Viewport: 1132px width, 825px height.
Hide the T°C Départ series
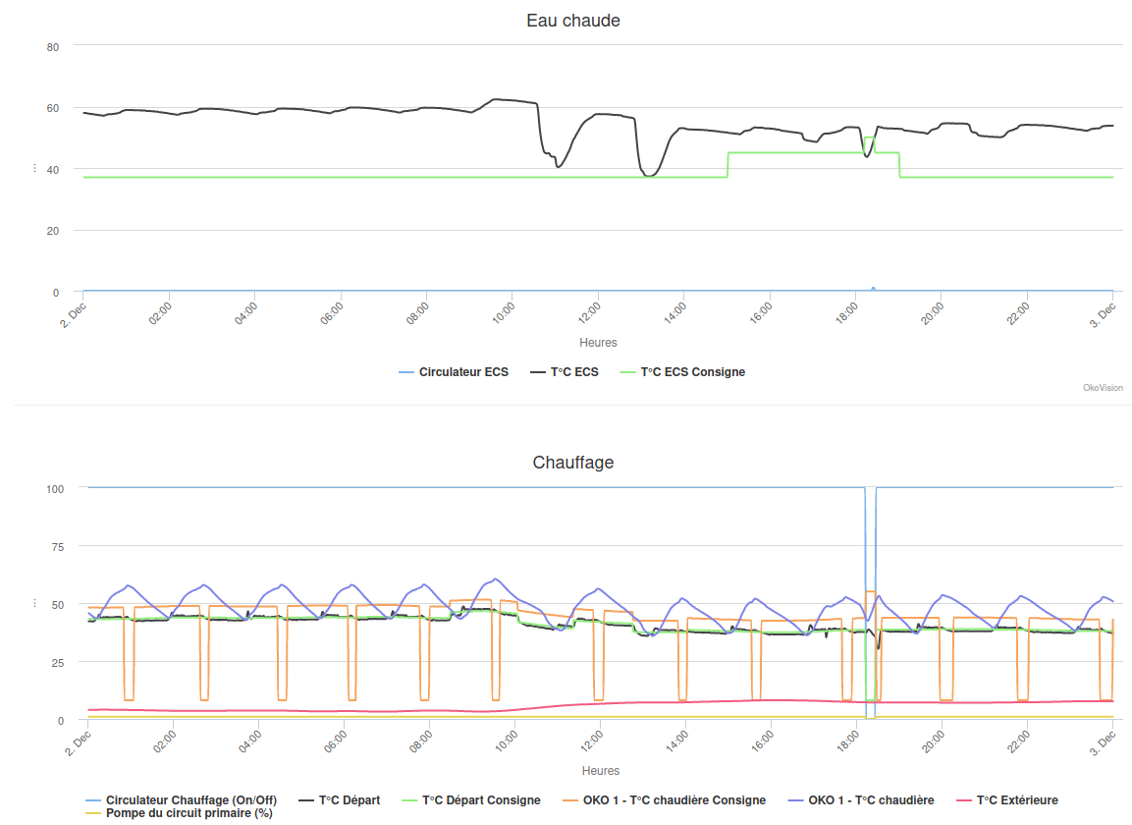[340, 799]
